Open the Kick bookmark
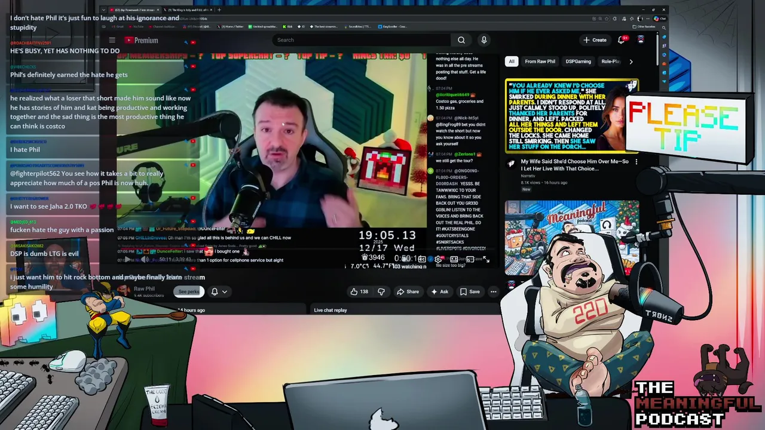 click(287, 26)
